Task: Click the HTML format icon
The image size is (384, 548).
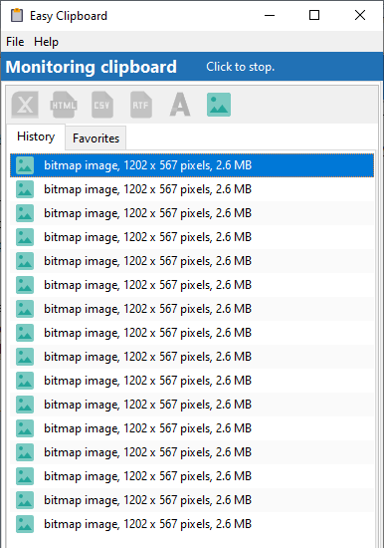Action: point(64,105)
